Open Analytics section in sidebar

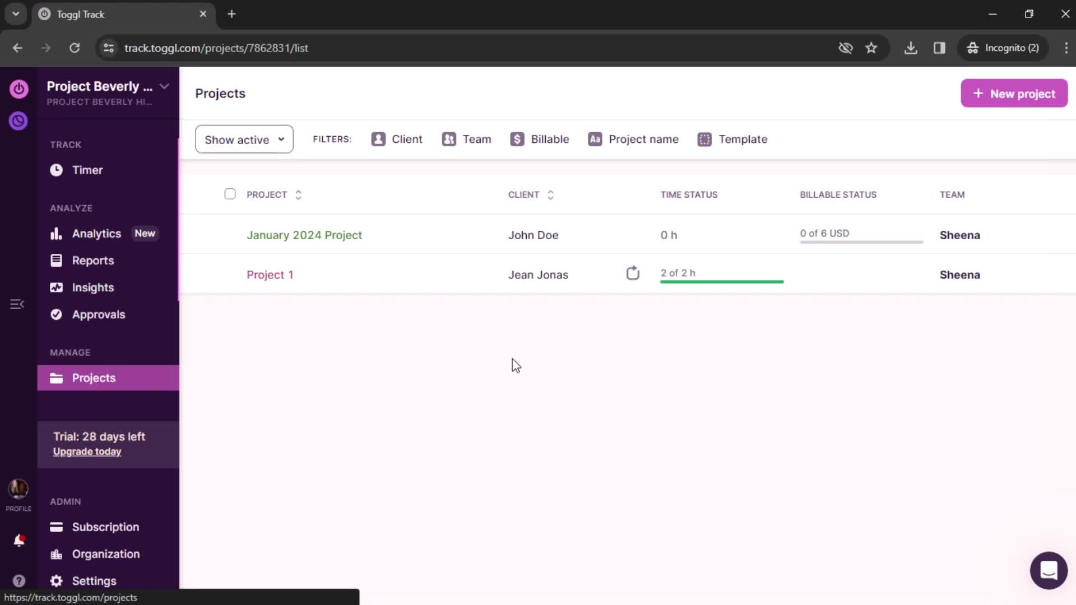click(x=96, y=232)
